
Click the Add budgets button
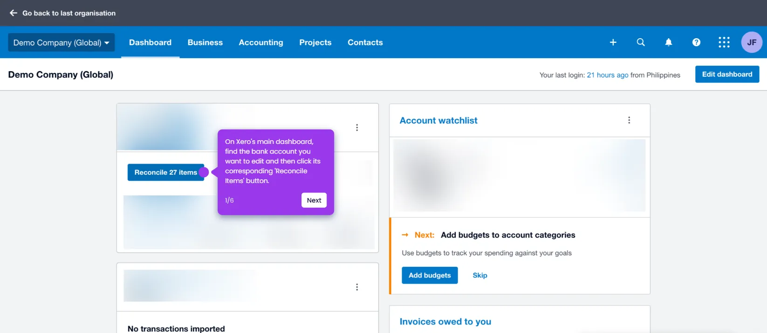coord(430,275)
